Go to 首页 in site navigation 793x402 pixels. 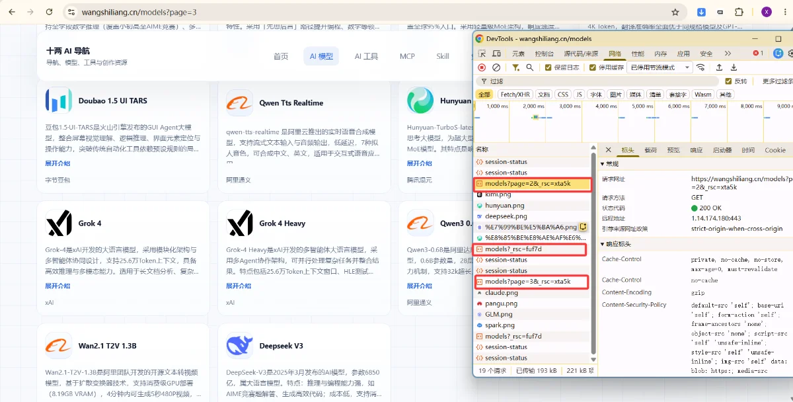click(281, 56)
